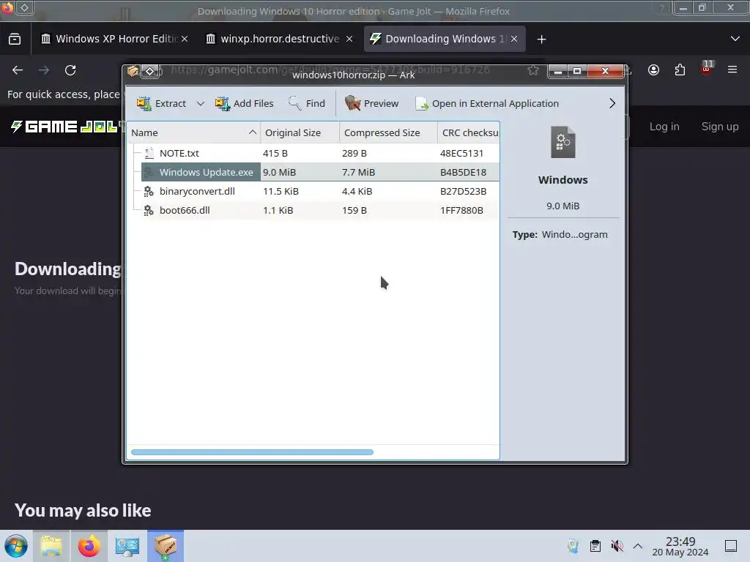Close the winxp.horror.destructive tab
This screenshot has height=562, width=750.
(349, 39)
